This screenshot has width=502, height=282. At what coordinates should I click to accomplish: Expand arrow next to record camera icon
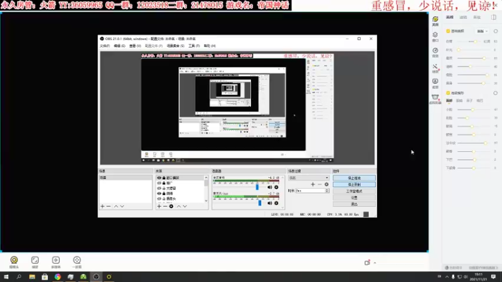click(375, 263)
